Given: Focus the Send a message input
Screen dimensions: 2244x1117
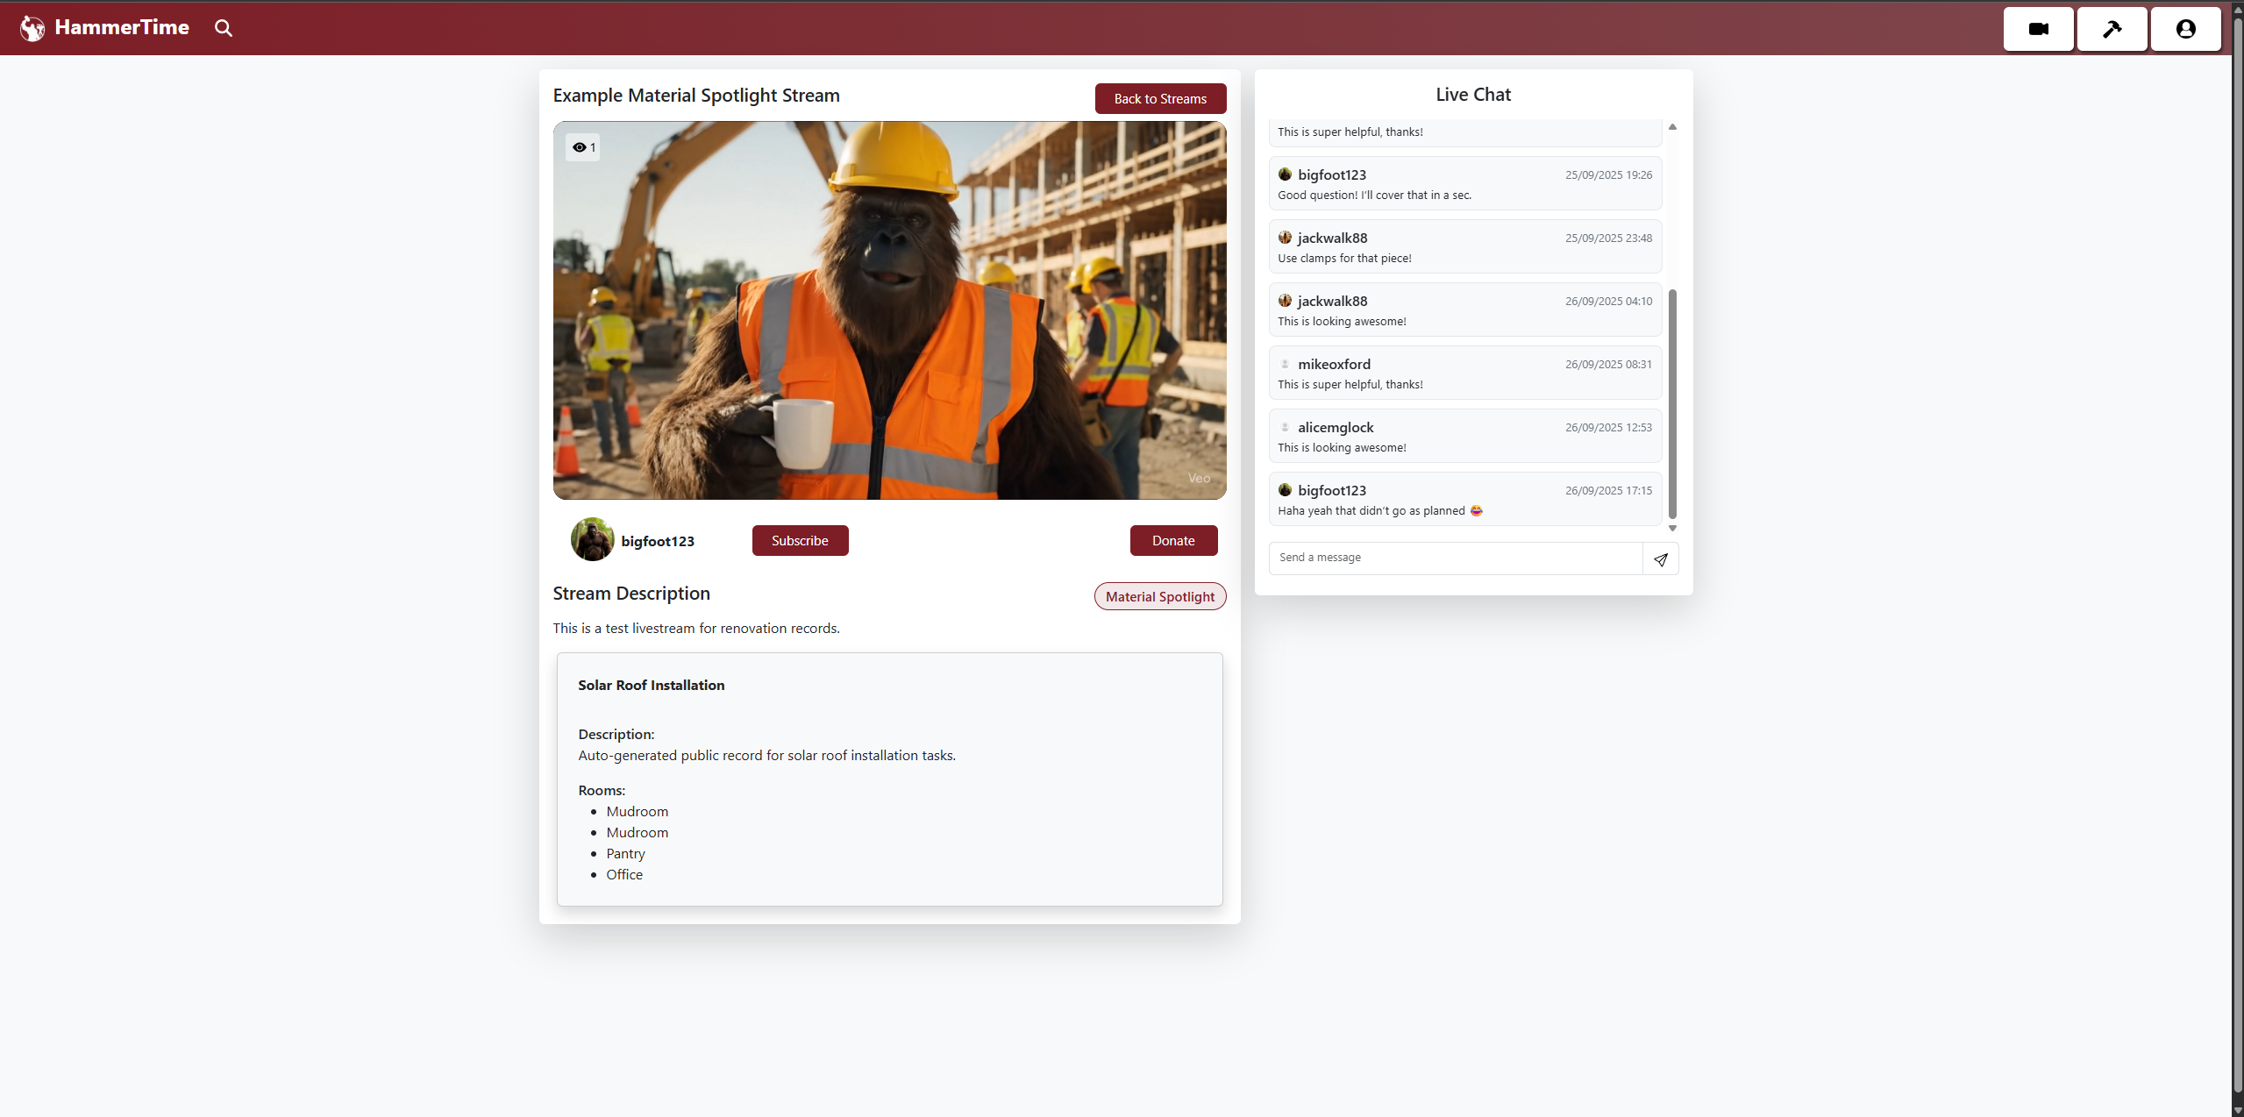Looking at the screenshot, I should tap(1455, 558).
